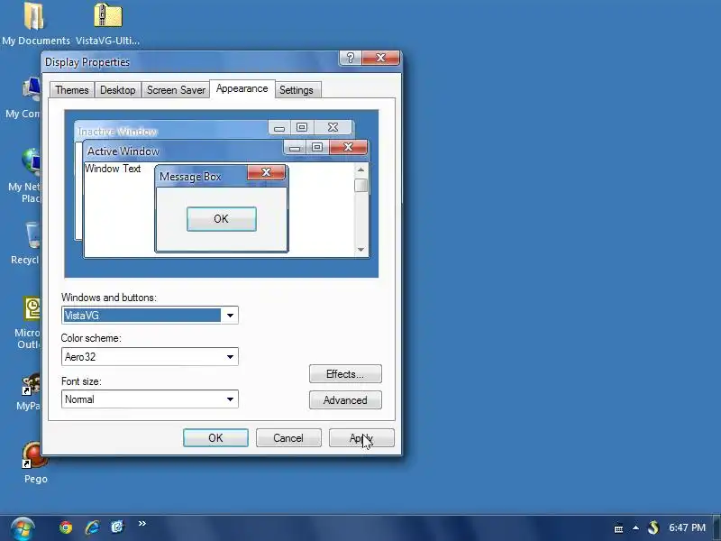This screenshot has width=721, height=541.
Task: Click the keyboard icon in system tray
Action: pos(618,528)
